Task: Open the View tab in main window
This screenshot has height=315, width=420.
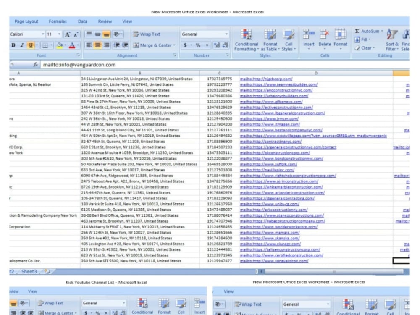Action: (x=127, y=21)
